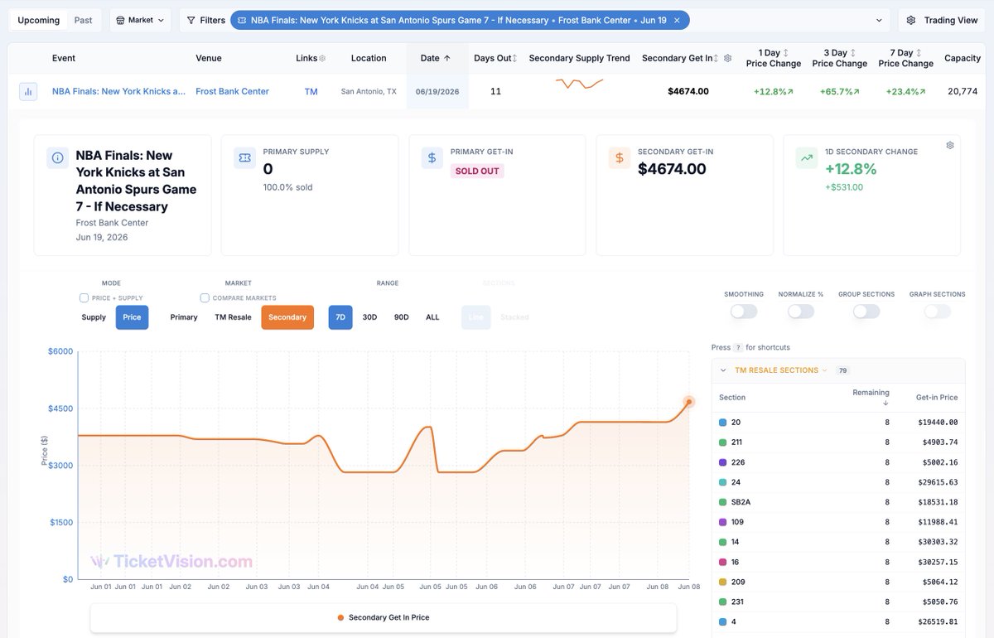
Task: Open Trading View
Action: 943,20
